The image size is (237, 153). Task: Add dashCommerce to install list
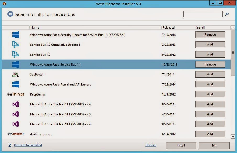tap(210, 134)
